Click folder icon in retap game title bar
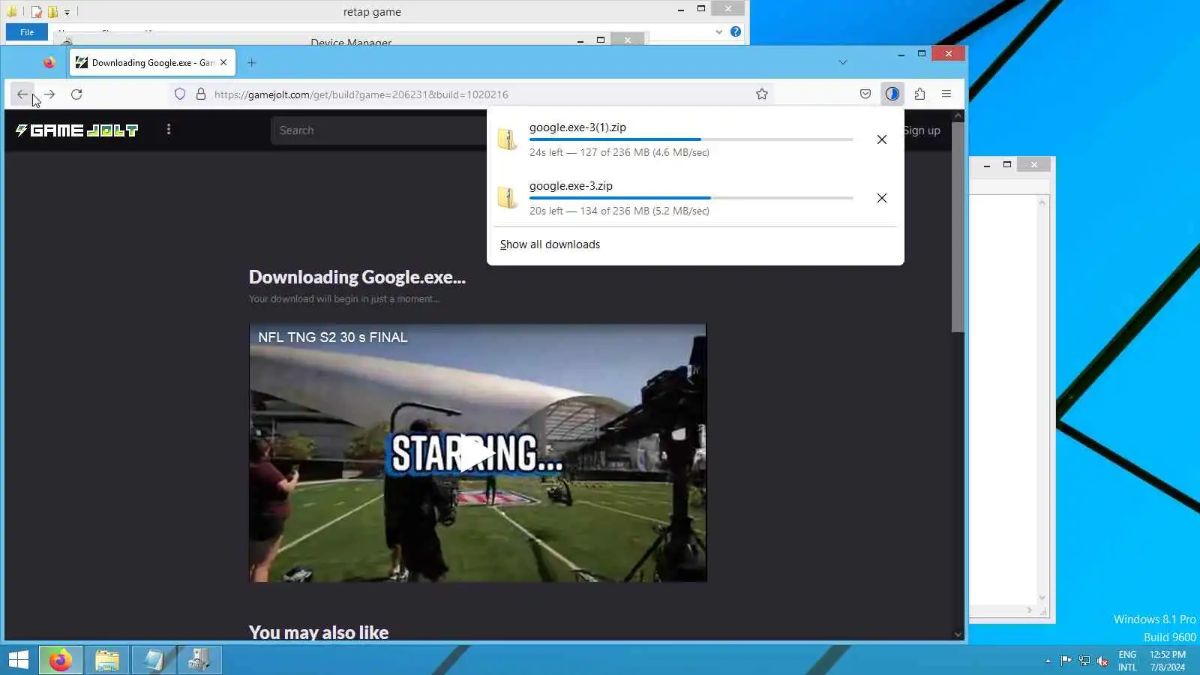1200x675 pixels. 12,12
